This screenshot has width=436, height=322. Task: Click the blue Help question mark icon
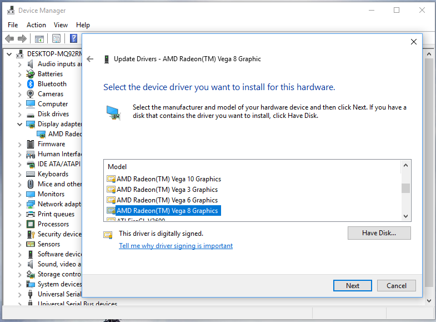[x=73, y=38]
